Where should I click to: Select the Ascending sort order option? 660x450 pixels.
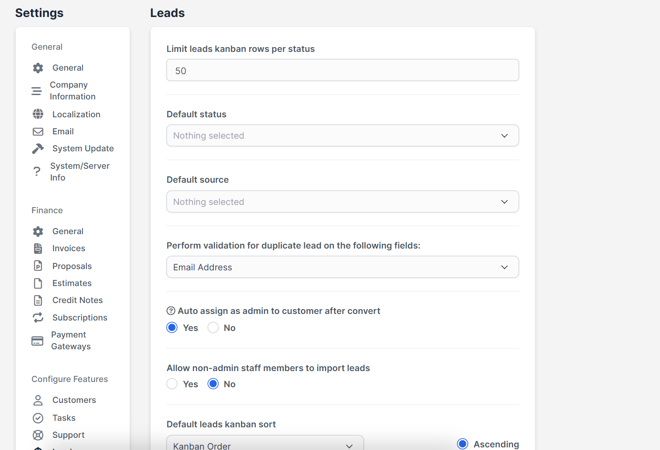click(x=463, y=444)
